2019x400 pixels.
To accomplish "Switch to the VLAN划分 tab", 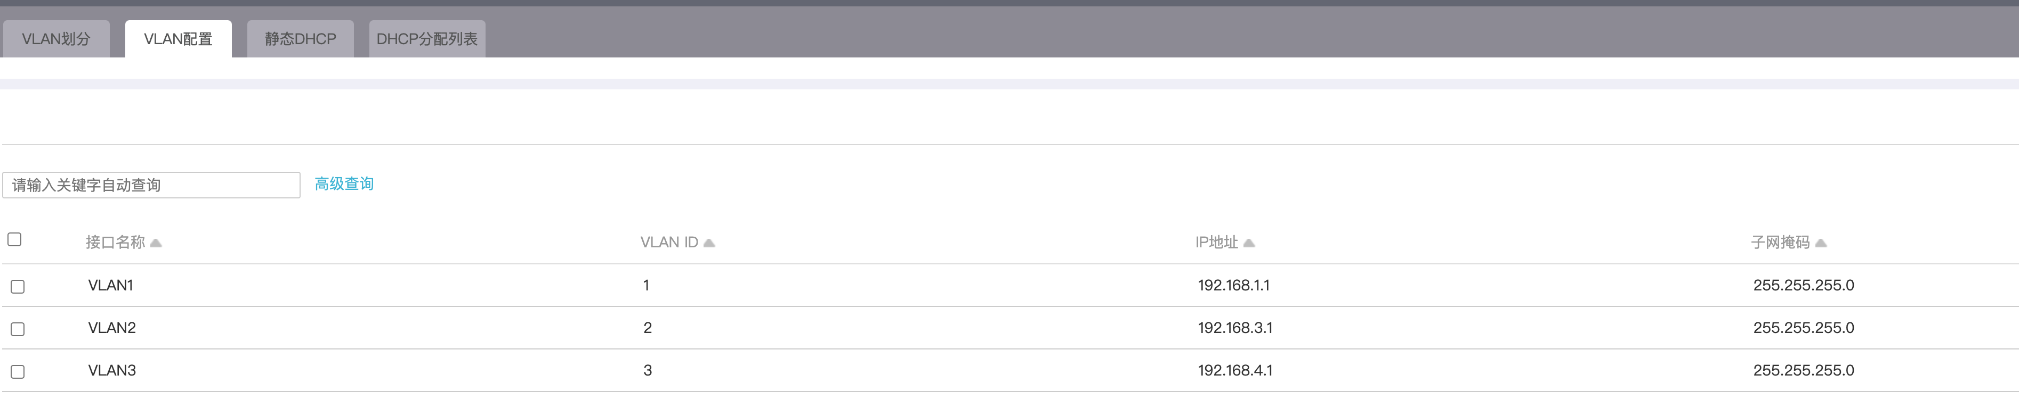I will (x=55, y=39).
